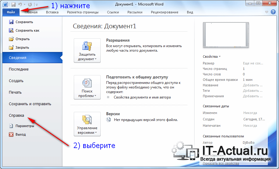Click the red Выход exit icon
This screenshot has width=279, height=169.
11,134
